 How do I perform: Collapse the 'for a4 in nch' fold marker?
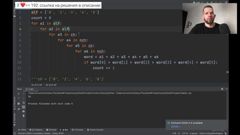tap(30, 40)
